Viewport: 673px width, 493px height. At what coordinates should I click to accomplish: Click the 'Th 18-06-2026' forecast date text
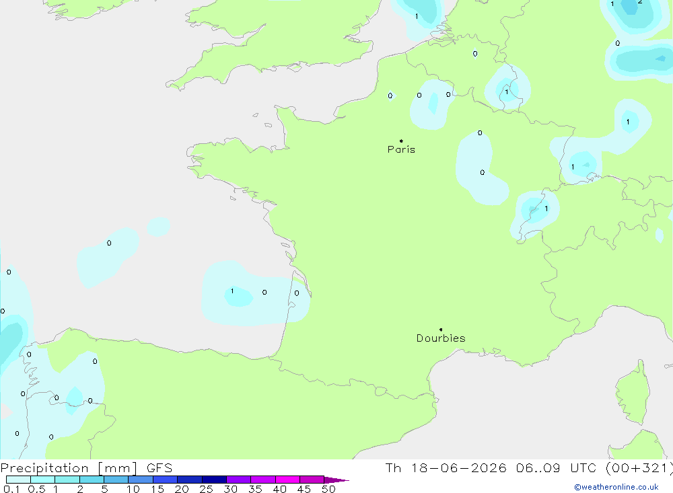tap(446, 468)
